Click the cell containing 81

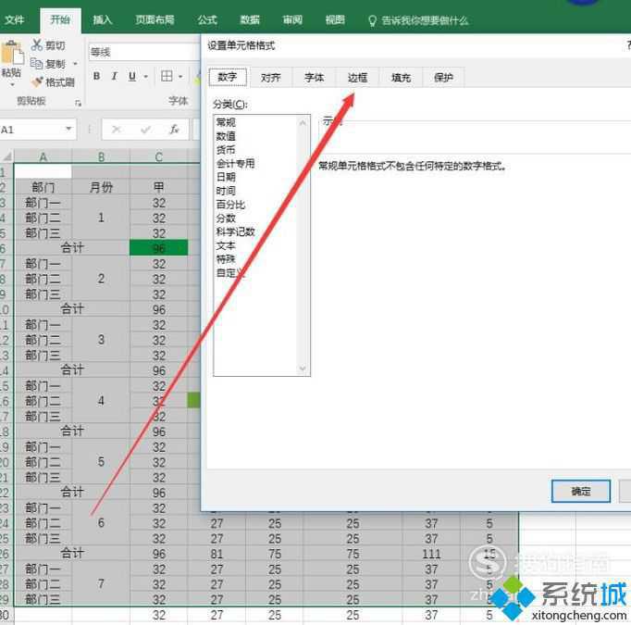pyautogui.click(x=217, y=554)
